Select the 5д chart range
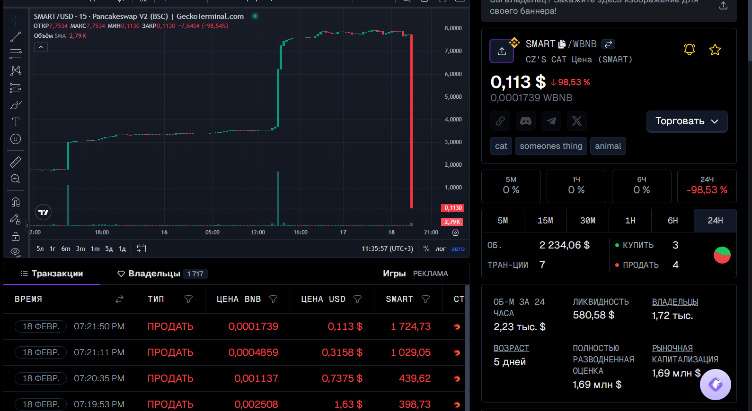 click(x=109, y=248)
